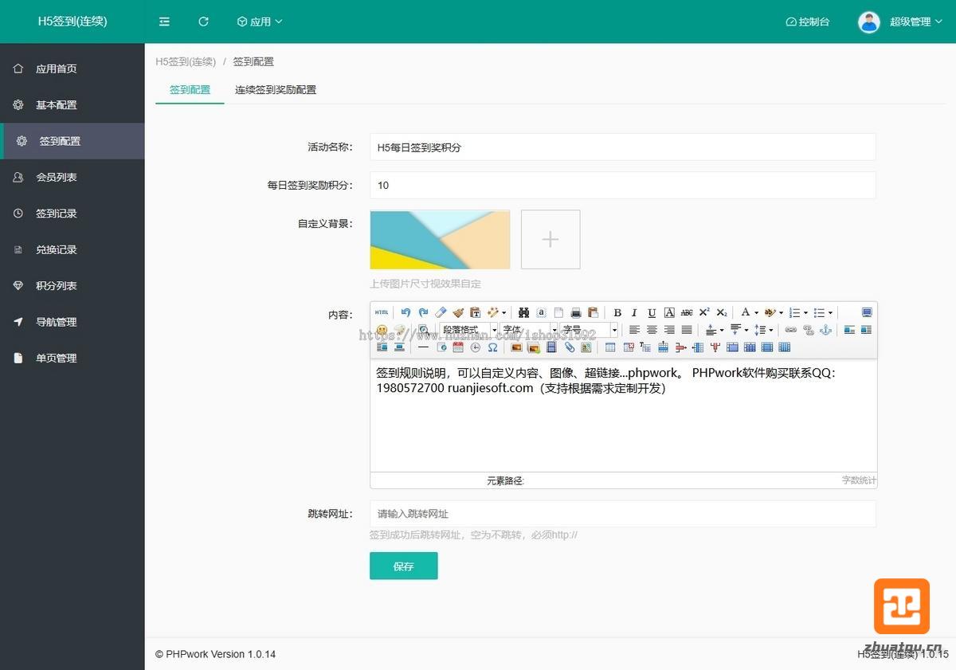
Task: Open the 控制台 console link
Action: (x=807, y=22)
